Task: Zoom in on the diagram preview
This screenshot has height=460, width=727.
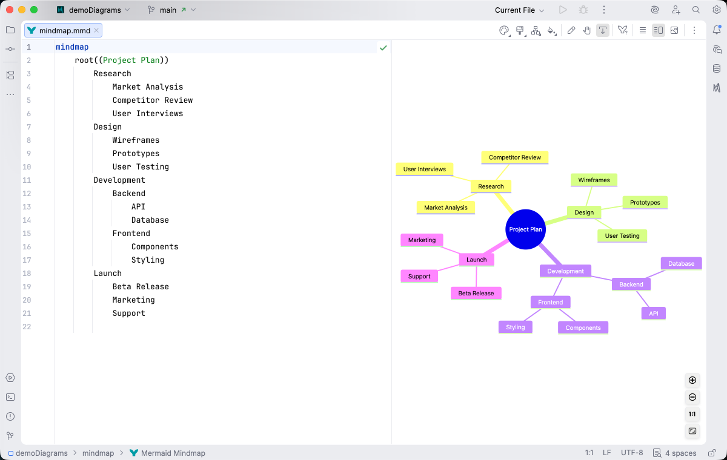Action: [692, 380]
